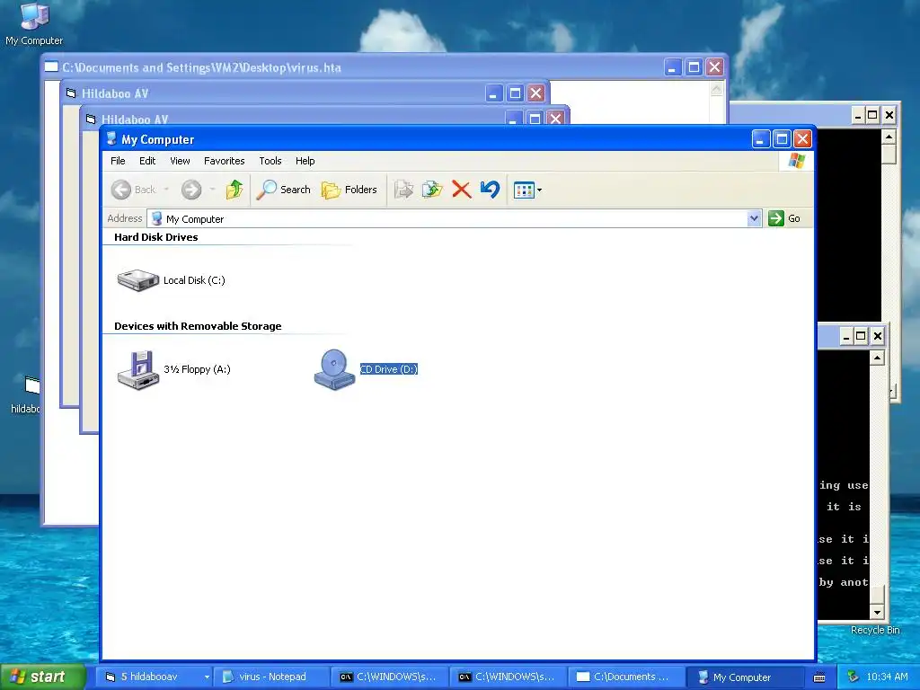Screen dimensions: 920x690
Task: Click the blue Undo arrow icon
Action: 490,190
